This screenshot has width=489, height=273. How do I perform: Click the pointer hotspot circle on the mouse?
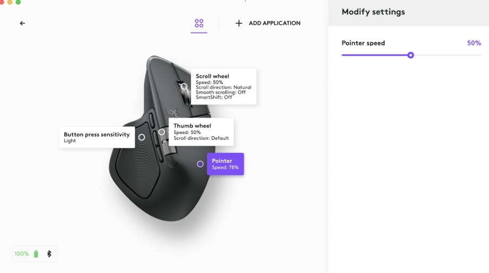200,164
